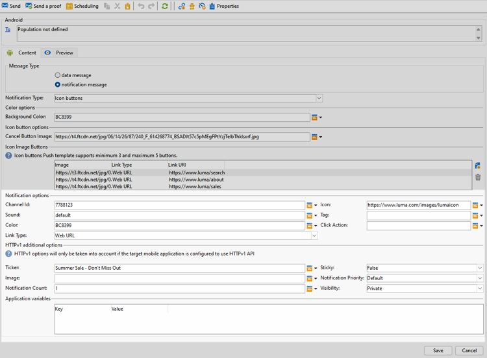
Task: Click the tracking toolbar icon next to Properties
Action: coord(202,6)
